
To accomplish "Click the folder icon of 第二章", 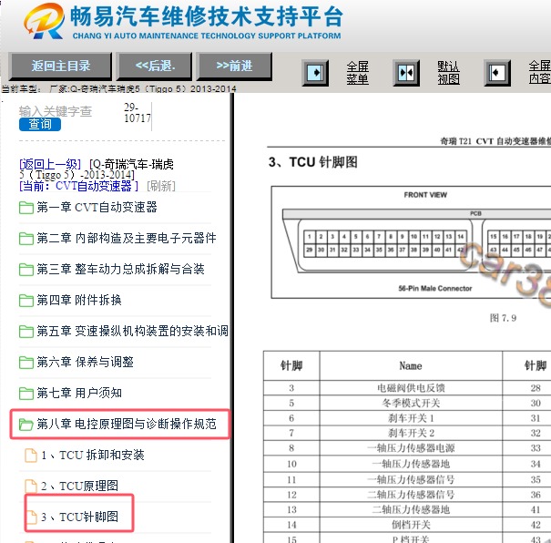I will [x=26, y=239].
